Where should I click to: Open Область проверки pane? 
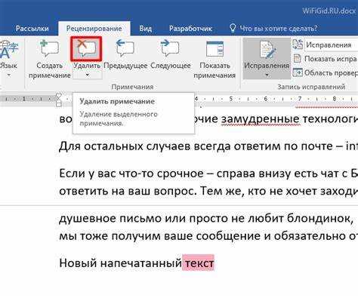click(331, 72)
